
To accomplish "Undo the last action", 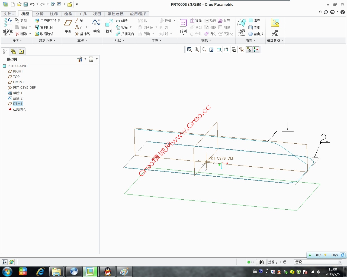I will point(32,4).
